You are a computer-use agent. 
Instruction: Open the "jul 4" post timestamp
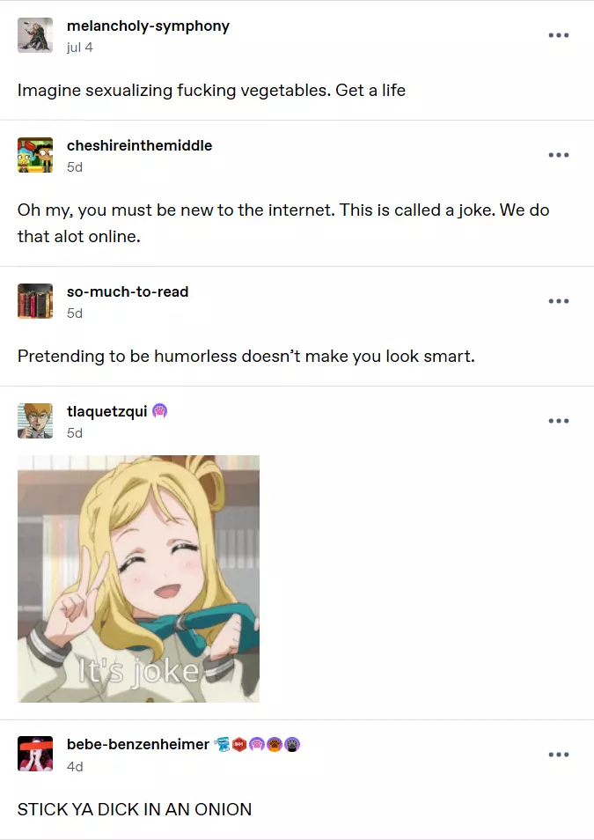(x=80, y=48)
